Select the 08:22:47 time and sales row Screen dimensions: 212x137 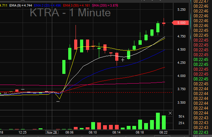(201, 1)
